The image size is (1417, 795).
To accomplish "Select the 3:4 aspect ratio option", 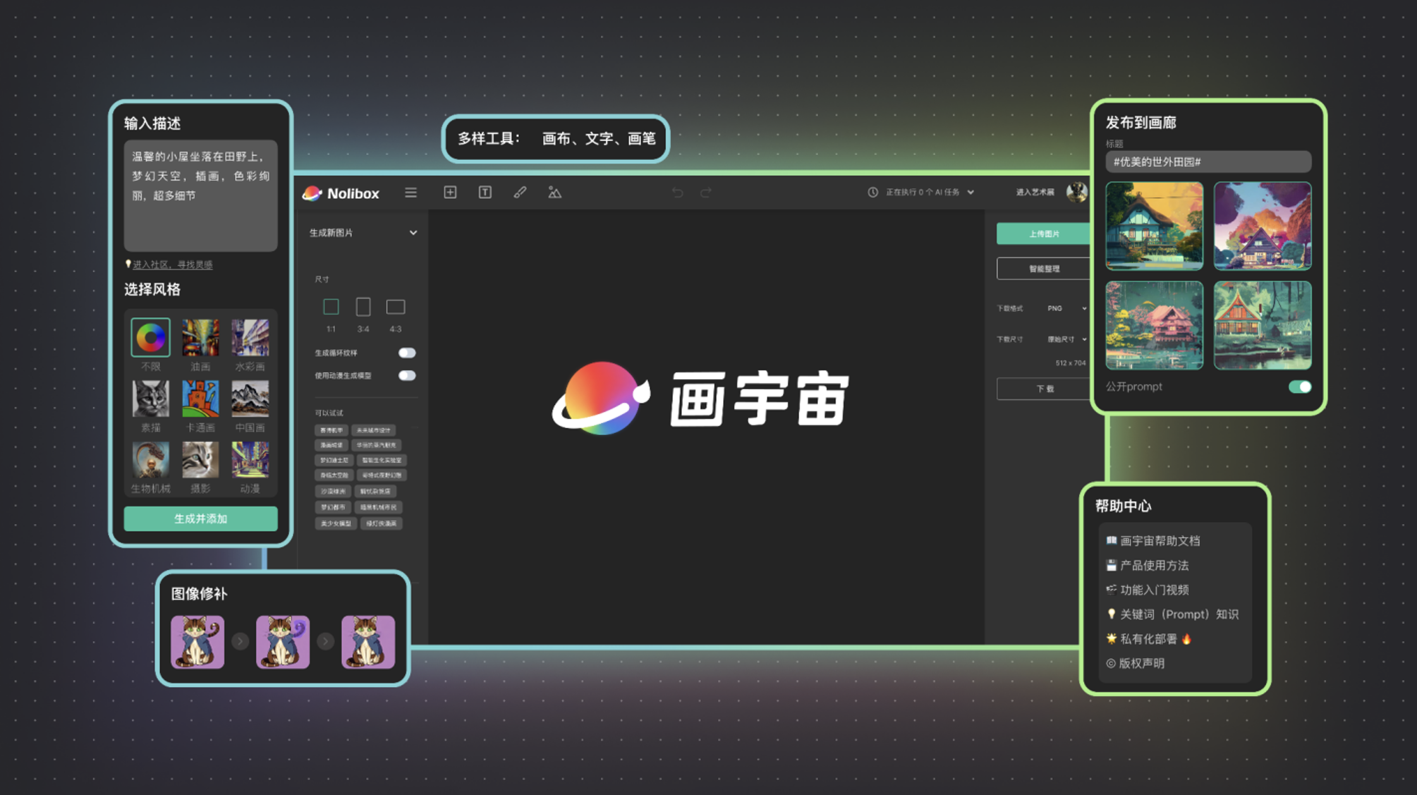I will [x=363, y=306].
